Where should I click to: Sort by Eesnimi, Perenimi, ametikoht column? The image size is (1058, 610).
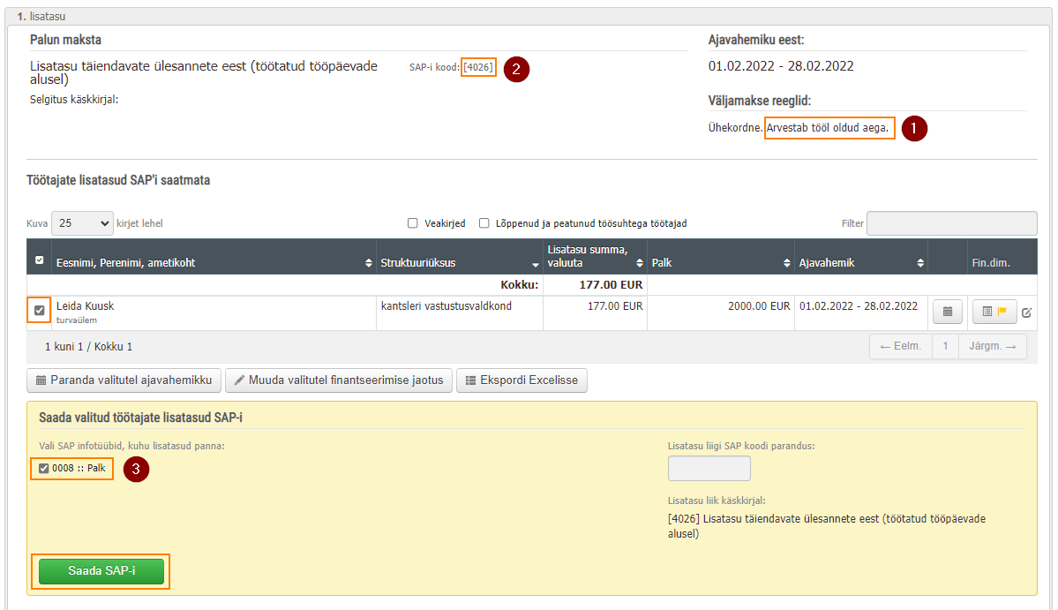[369, 263]
